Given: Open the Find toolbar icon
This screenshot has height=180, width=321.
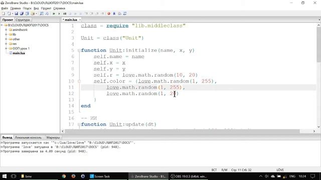Looking at the screenshot, I should (x=42, y=13).
